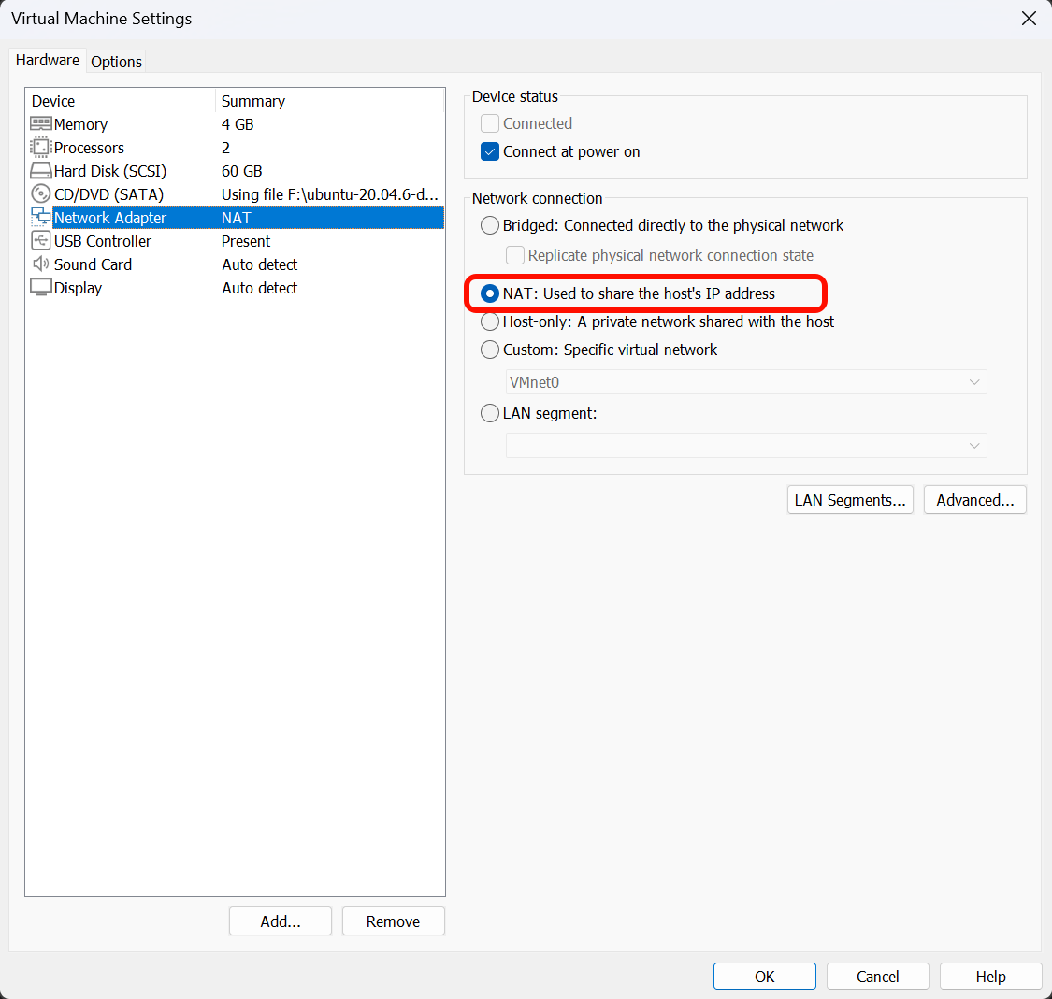
Task: Toggle Replicate physical network connection state
Action: [515, 255]
